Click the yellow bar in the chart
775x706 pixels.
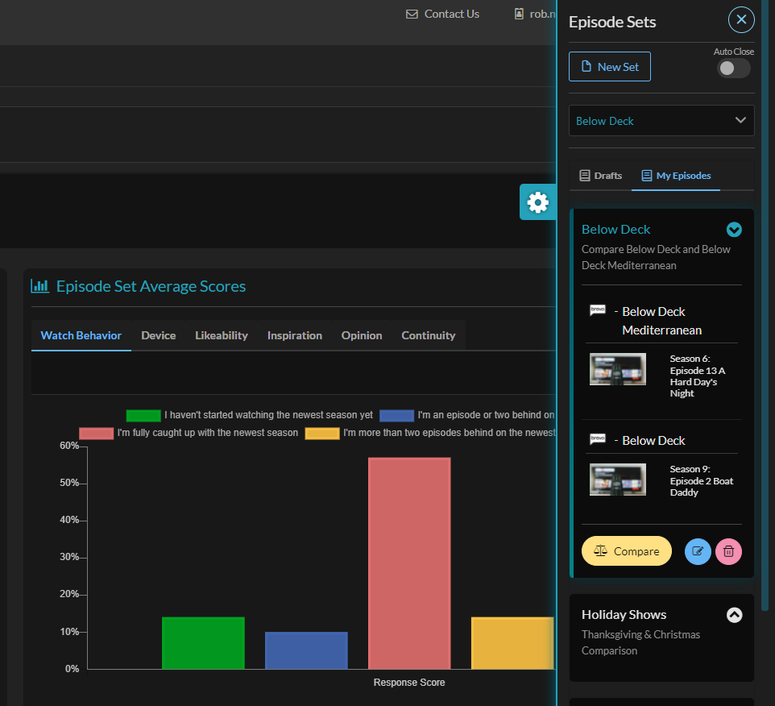[x=512, y=642]
